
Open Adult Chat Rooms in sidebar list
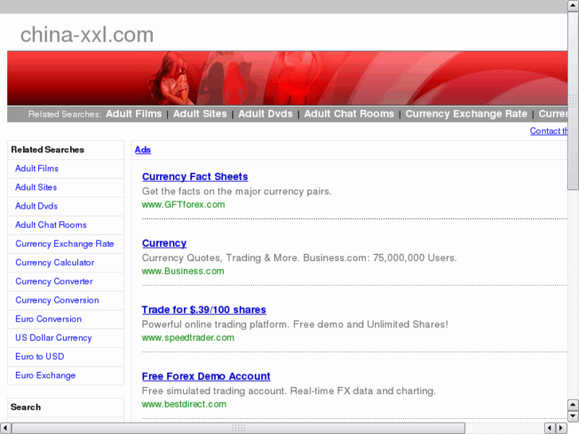point(51,225)
